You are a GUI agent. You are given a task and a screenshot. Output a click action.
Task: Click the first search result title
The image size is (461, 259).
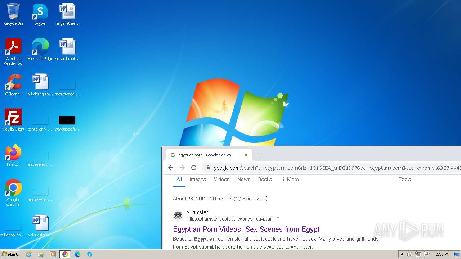[246, 229]
